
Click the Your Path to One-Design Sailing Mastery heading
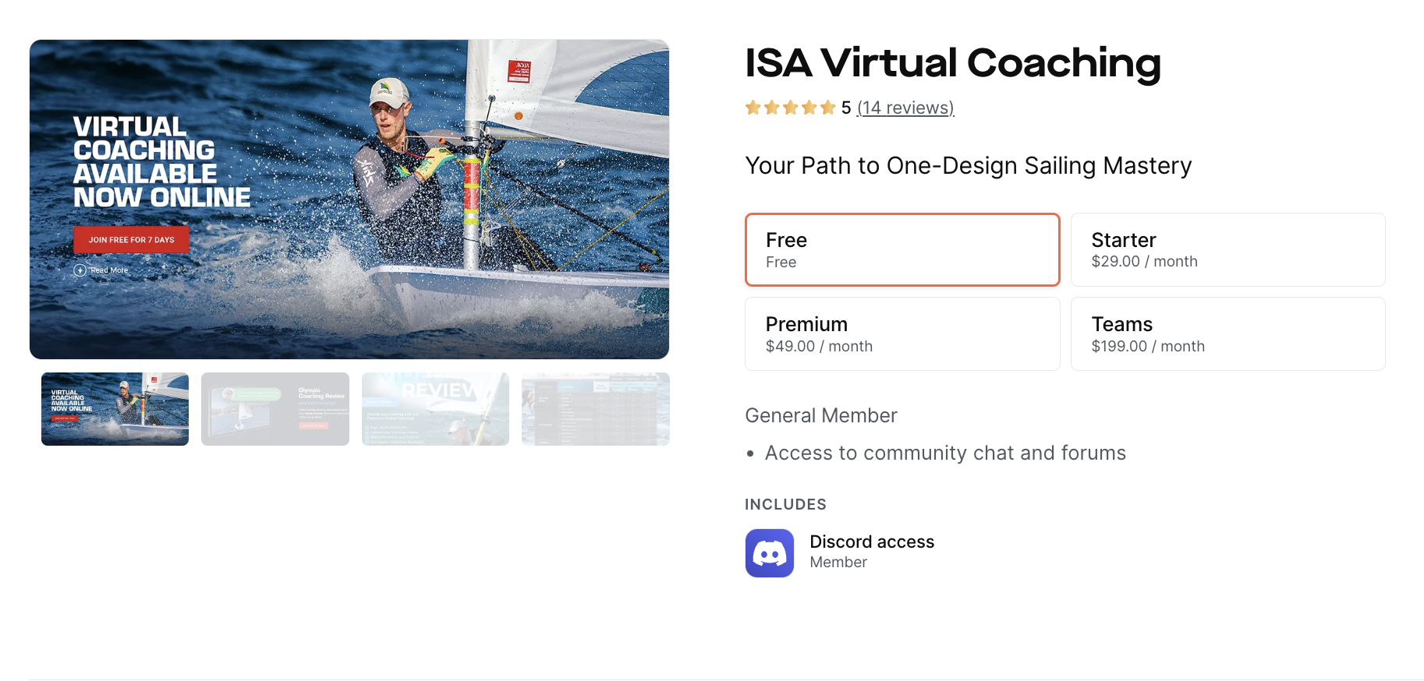[968, 165]
